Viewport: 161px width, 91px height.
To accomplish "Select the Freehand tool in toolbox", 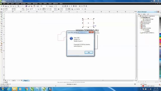I will coord(1,21).
